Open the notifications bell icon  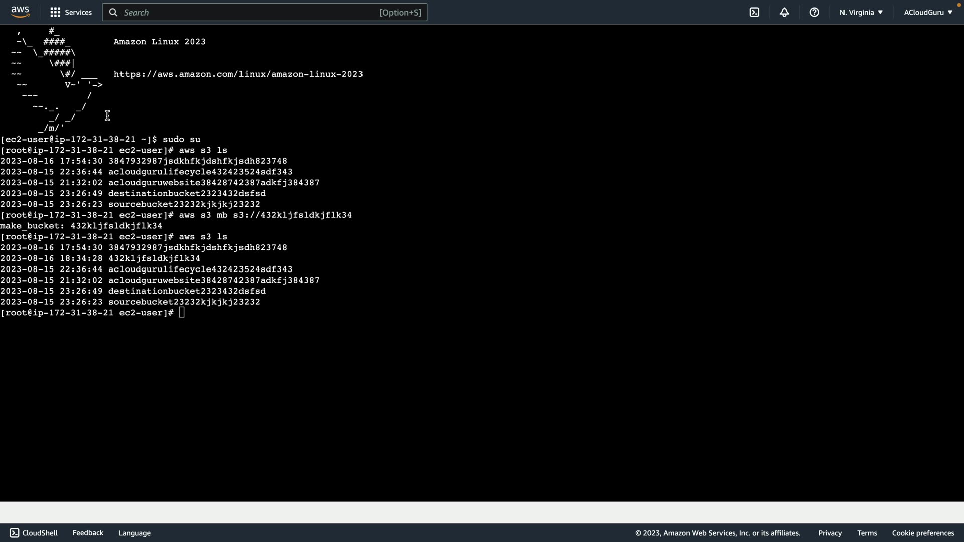(x=784, y=12)
